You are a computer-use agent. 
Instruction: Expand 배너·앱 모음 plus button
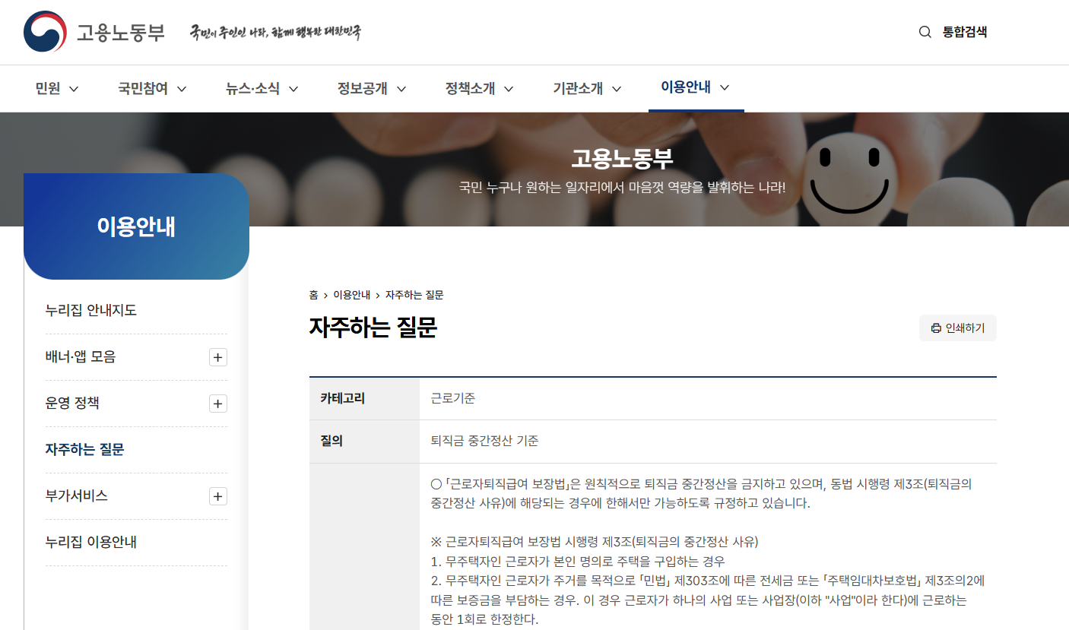click(218, 357)
